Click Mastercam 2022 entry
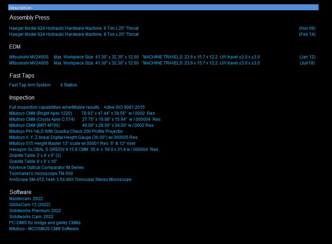This screenshot has height=244, width=332. point(26,199)
